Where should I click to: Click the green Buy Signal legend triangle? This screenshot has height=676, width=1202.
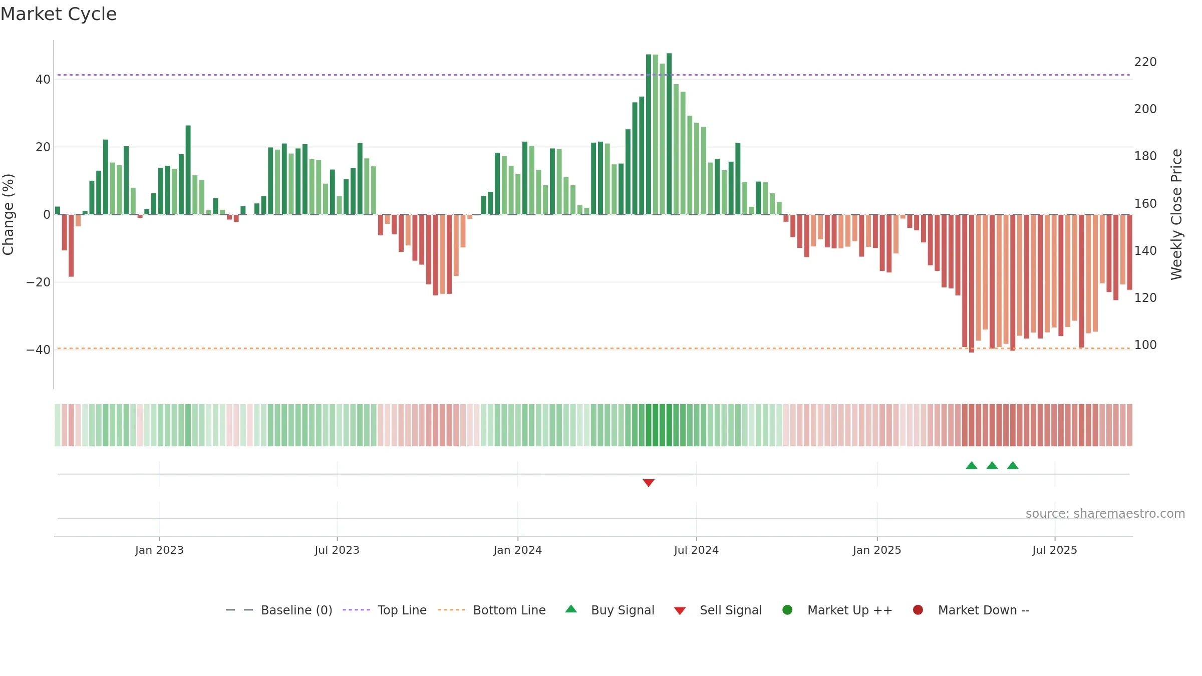(571, 609)
